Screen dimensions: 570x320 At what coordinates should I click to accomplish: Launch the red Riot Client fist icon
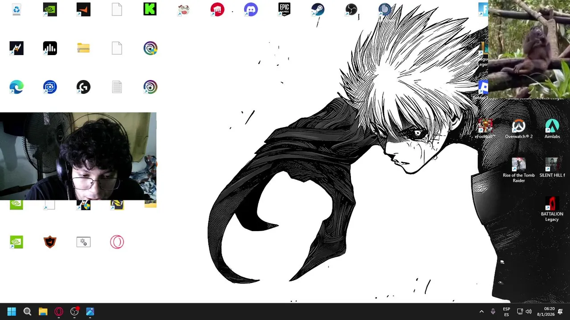(217, 9)
